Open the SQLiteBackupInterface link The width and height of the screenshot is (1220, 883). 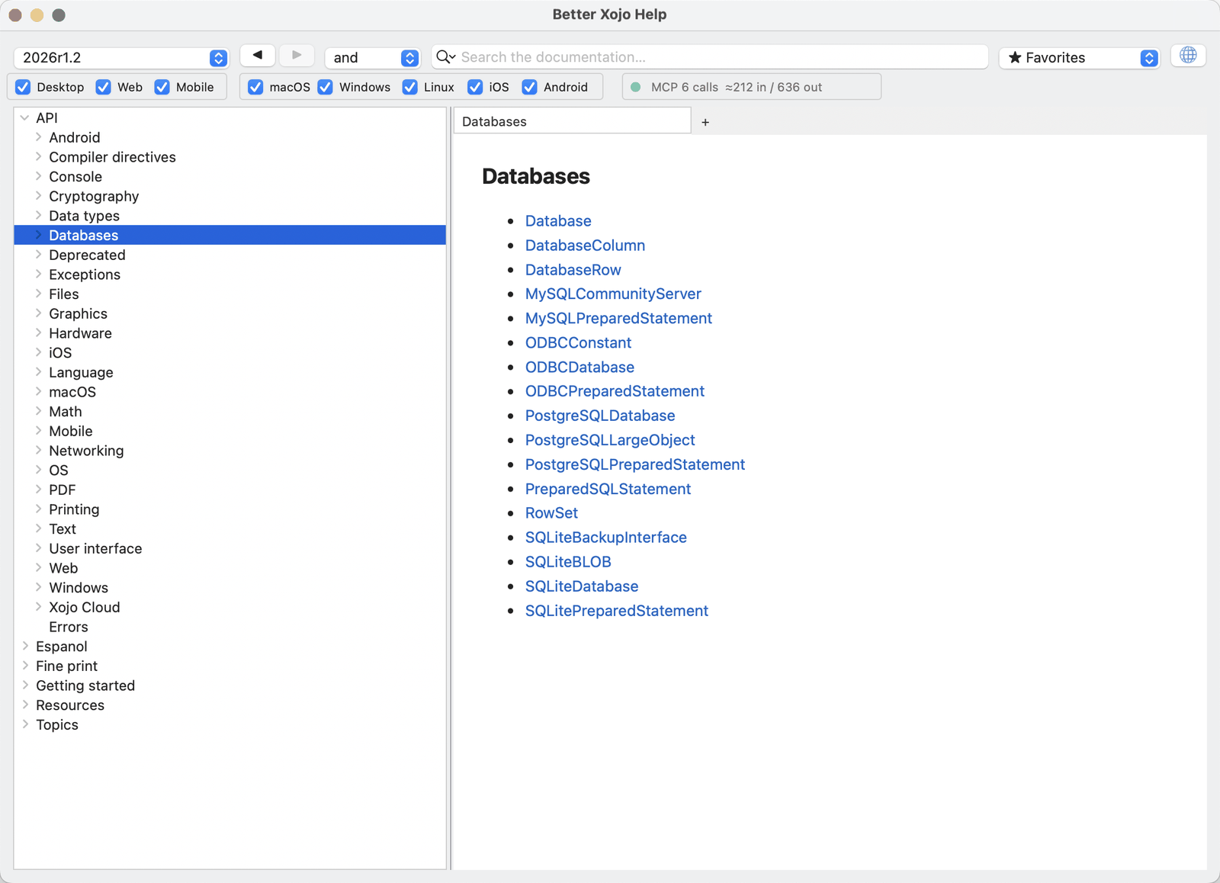point(606,538)
